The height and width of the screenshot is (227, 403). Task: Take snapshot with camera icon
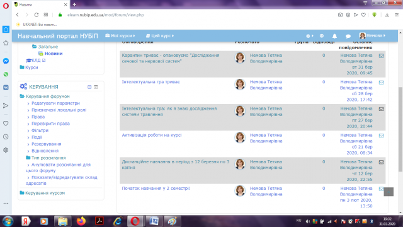[x=340, y=15]
